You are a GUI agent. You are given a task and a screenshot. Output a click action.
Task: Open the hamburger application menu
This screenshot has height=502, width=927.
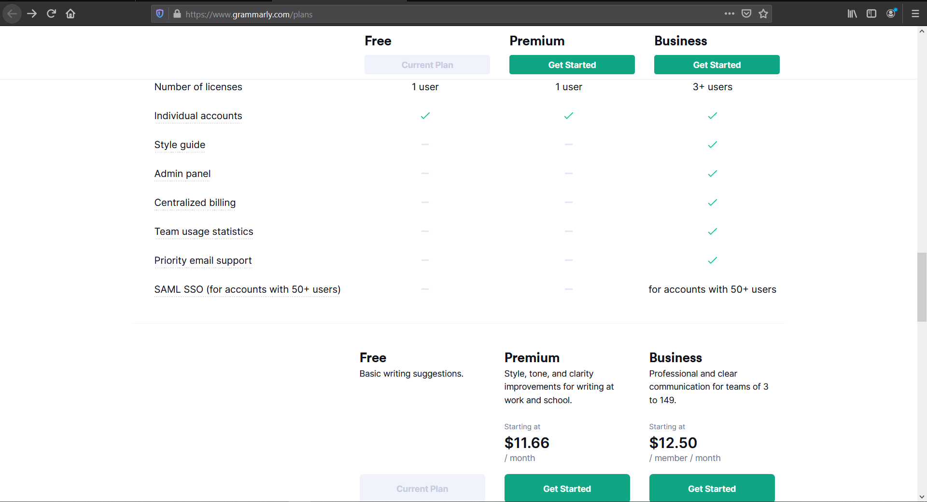(915, 14)
